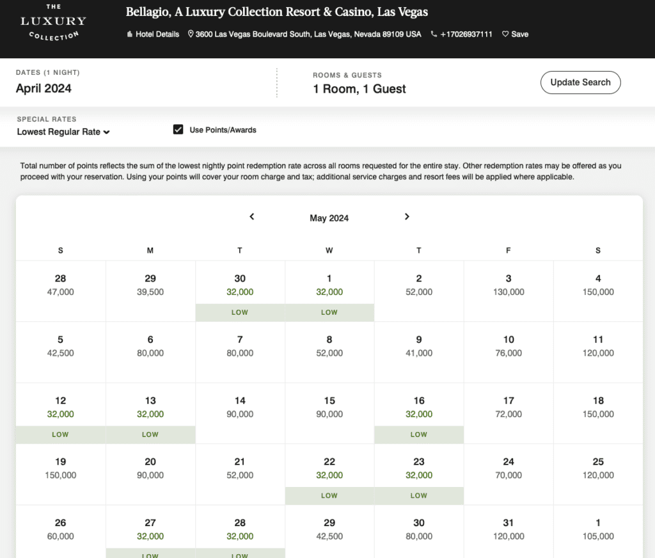Click the heart Save icon
655x558 pixels.
coord(505,35)
